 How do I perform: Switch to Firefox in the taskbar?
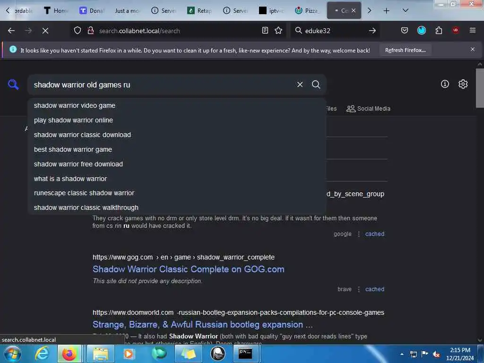(x=69, y=354)
